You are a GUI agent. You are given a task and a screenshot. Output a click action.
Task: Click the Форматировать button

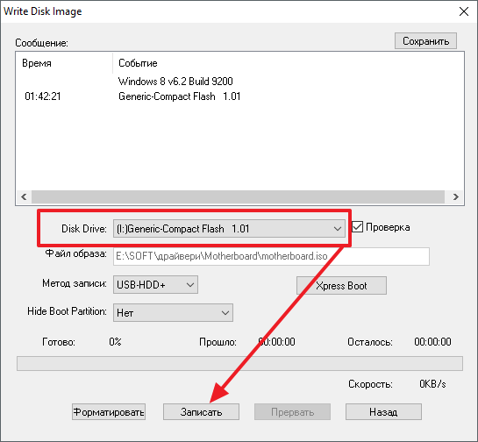click(109, 412)
